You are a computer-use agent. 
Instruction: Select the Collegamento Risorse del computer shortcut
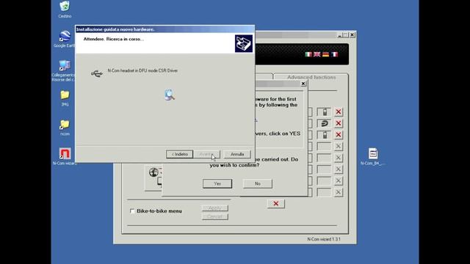click(64, 70)
